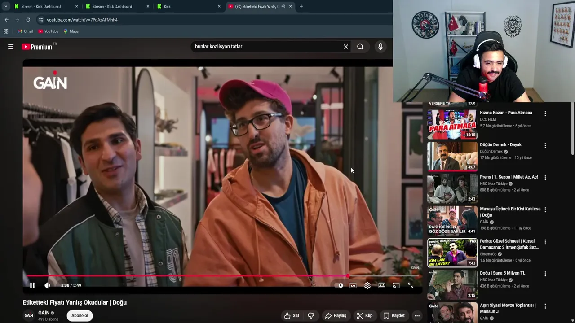Screen dimensions: 575x323
Task: Open SinemaGo channel name
Action: [x=488, y=254]
